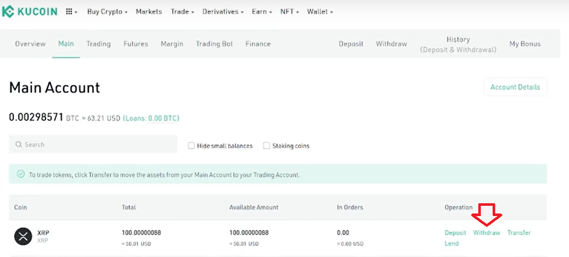Image resolution: width=569 pixels, height=257 pixels.
Task: Expand the Buy Crypto dropdown
Action: click(x=107, y=11)
